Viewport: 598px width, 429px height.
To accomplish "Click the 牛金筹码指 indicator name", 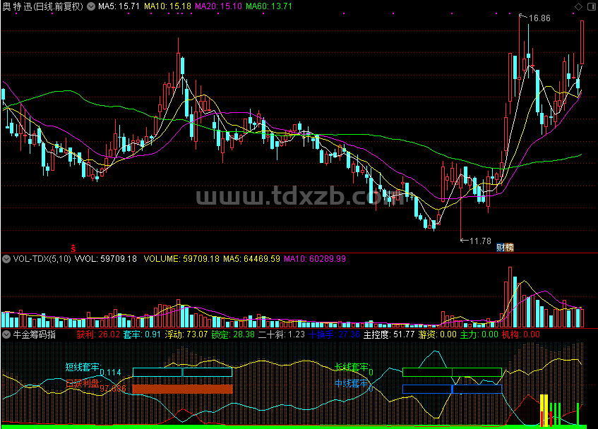I will (35, 335).
